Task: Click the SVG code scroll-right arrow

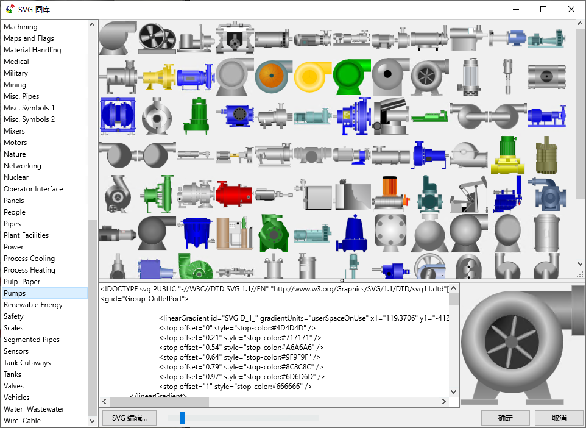Action: pos(444,401)
